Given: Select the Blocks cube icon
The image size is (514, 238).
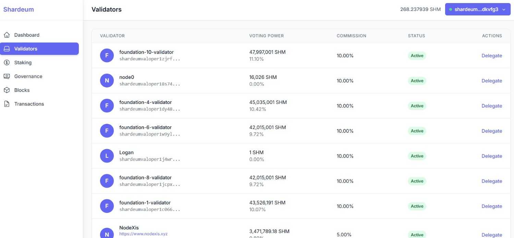Looking at the screenshot, I should [x=7, y=90].
